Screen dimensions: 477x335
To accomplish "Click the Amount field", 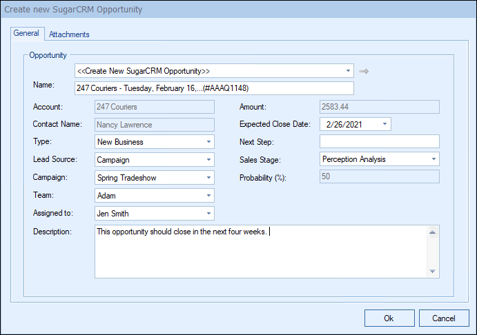I will pos(379,107).
